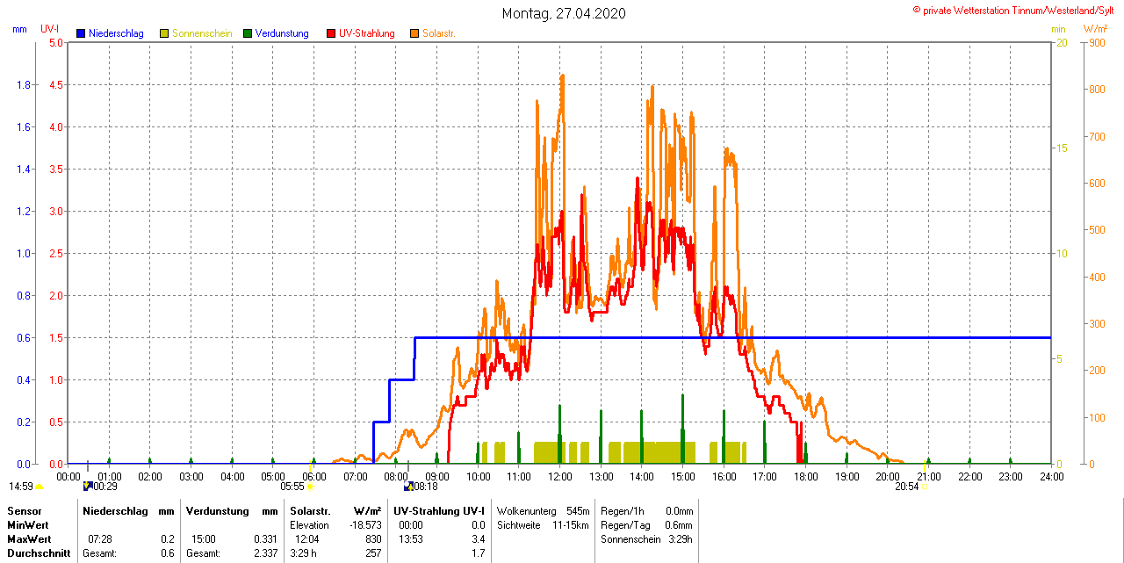
Task: Click the Sichtweite 11-15km value
Action: [572, 524]
